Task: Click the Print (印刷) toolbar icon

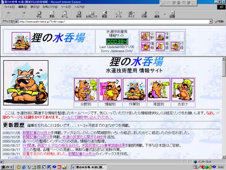Action: tap(144, 14)
